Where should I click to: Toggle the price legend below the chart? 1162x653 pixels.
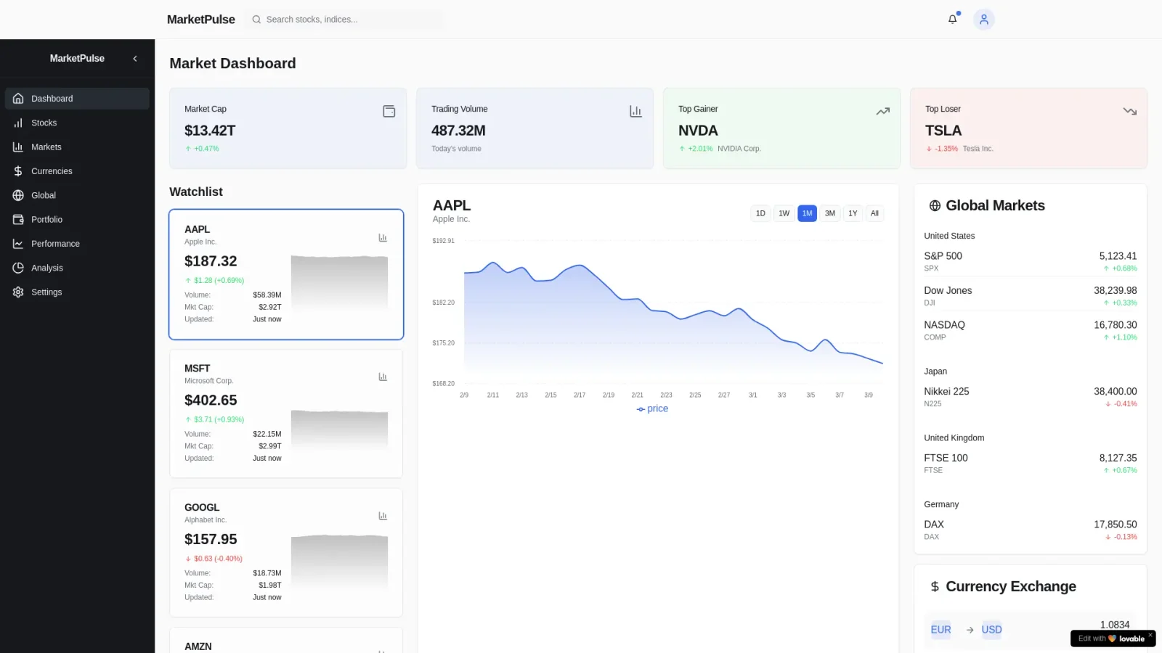(652, 409)
